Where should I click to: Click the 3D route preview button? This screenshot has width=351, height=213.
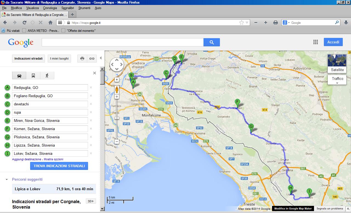(91, 201)
